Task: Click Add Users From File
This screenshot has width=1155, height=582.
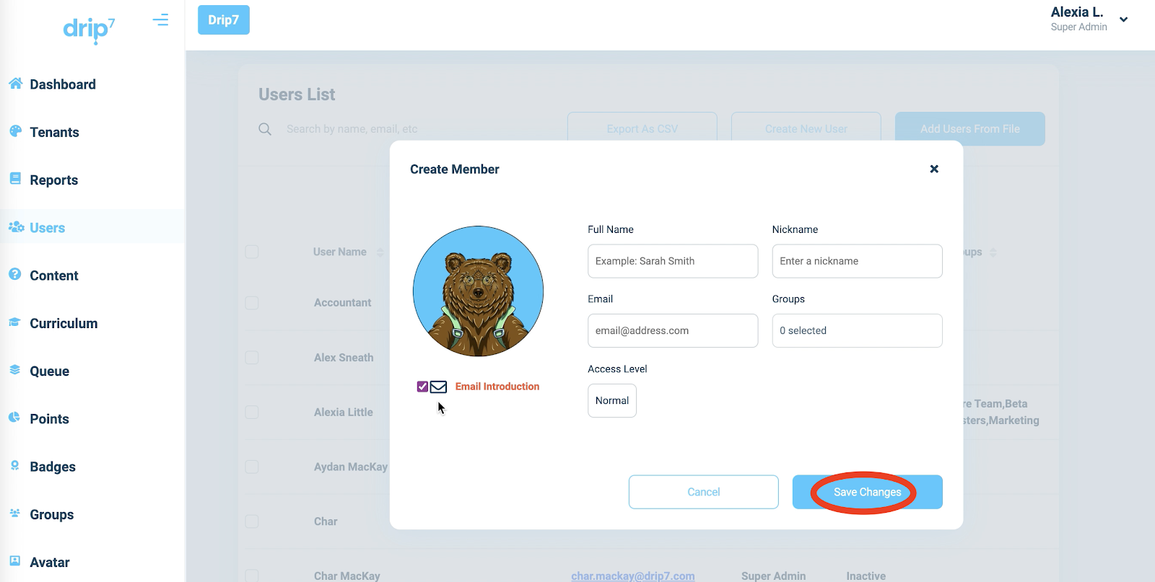Action: point(970,128)
